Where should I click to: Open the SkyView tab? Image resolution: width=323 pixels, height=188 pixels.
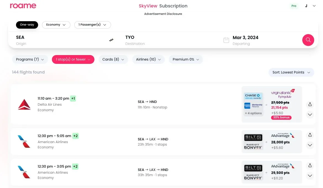point(148,6)
